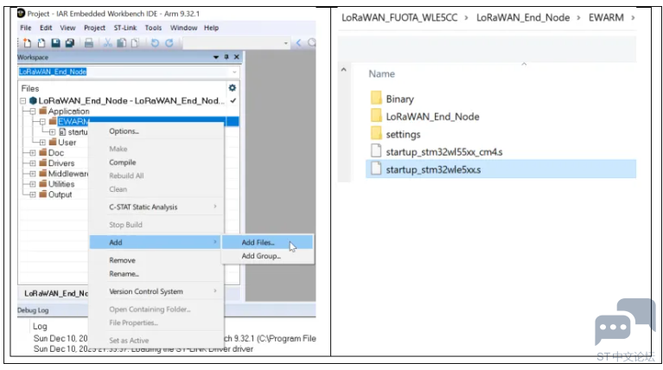Click the Redo toolbar icon

169,42
